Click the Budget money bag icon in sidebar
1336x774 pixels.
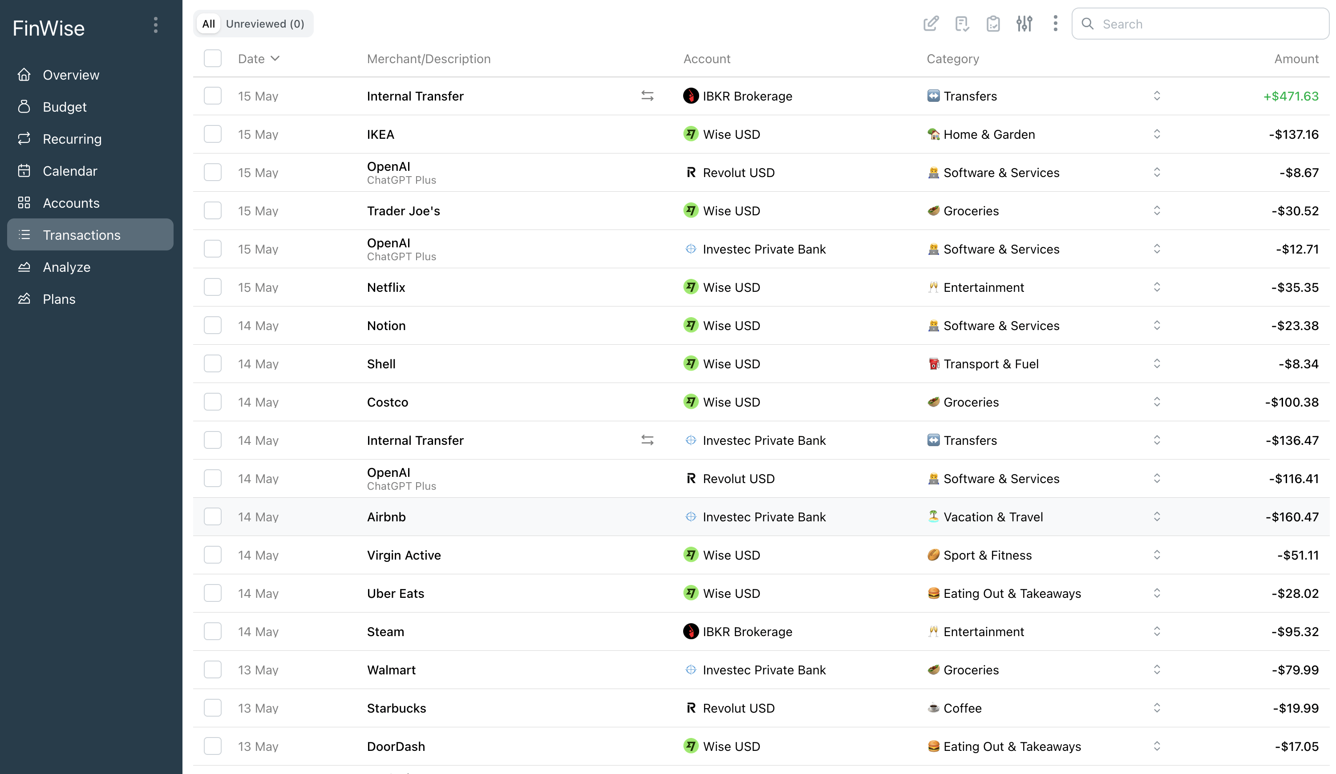[24, 106]
